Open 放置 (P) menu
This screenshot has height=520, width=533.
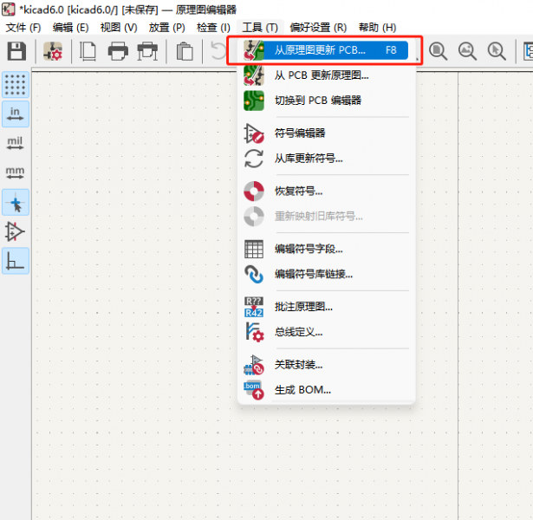tap(167, 27)
